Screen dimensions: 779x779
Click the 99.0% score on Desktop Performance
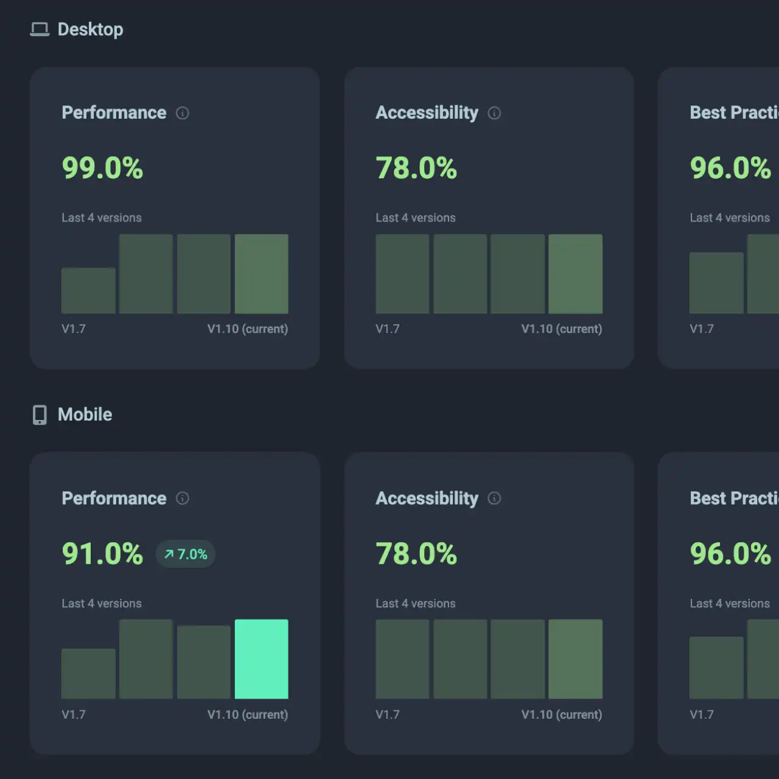pyautogui.click(x=102, y=169)
